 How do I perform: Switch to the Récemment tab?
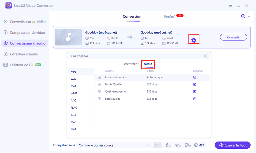click(x=130, y=64)
